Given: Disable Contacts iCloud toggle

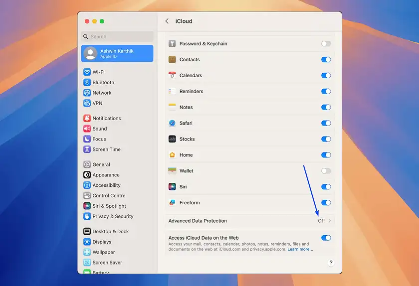Looking at the screenshot, I should pos(326,60).
